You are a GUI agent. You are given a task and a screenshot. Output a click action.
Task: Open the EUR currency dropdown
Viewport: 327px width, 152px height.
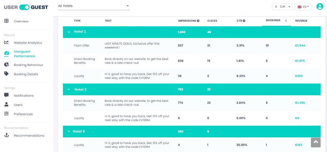(x=282, y=7)
